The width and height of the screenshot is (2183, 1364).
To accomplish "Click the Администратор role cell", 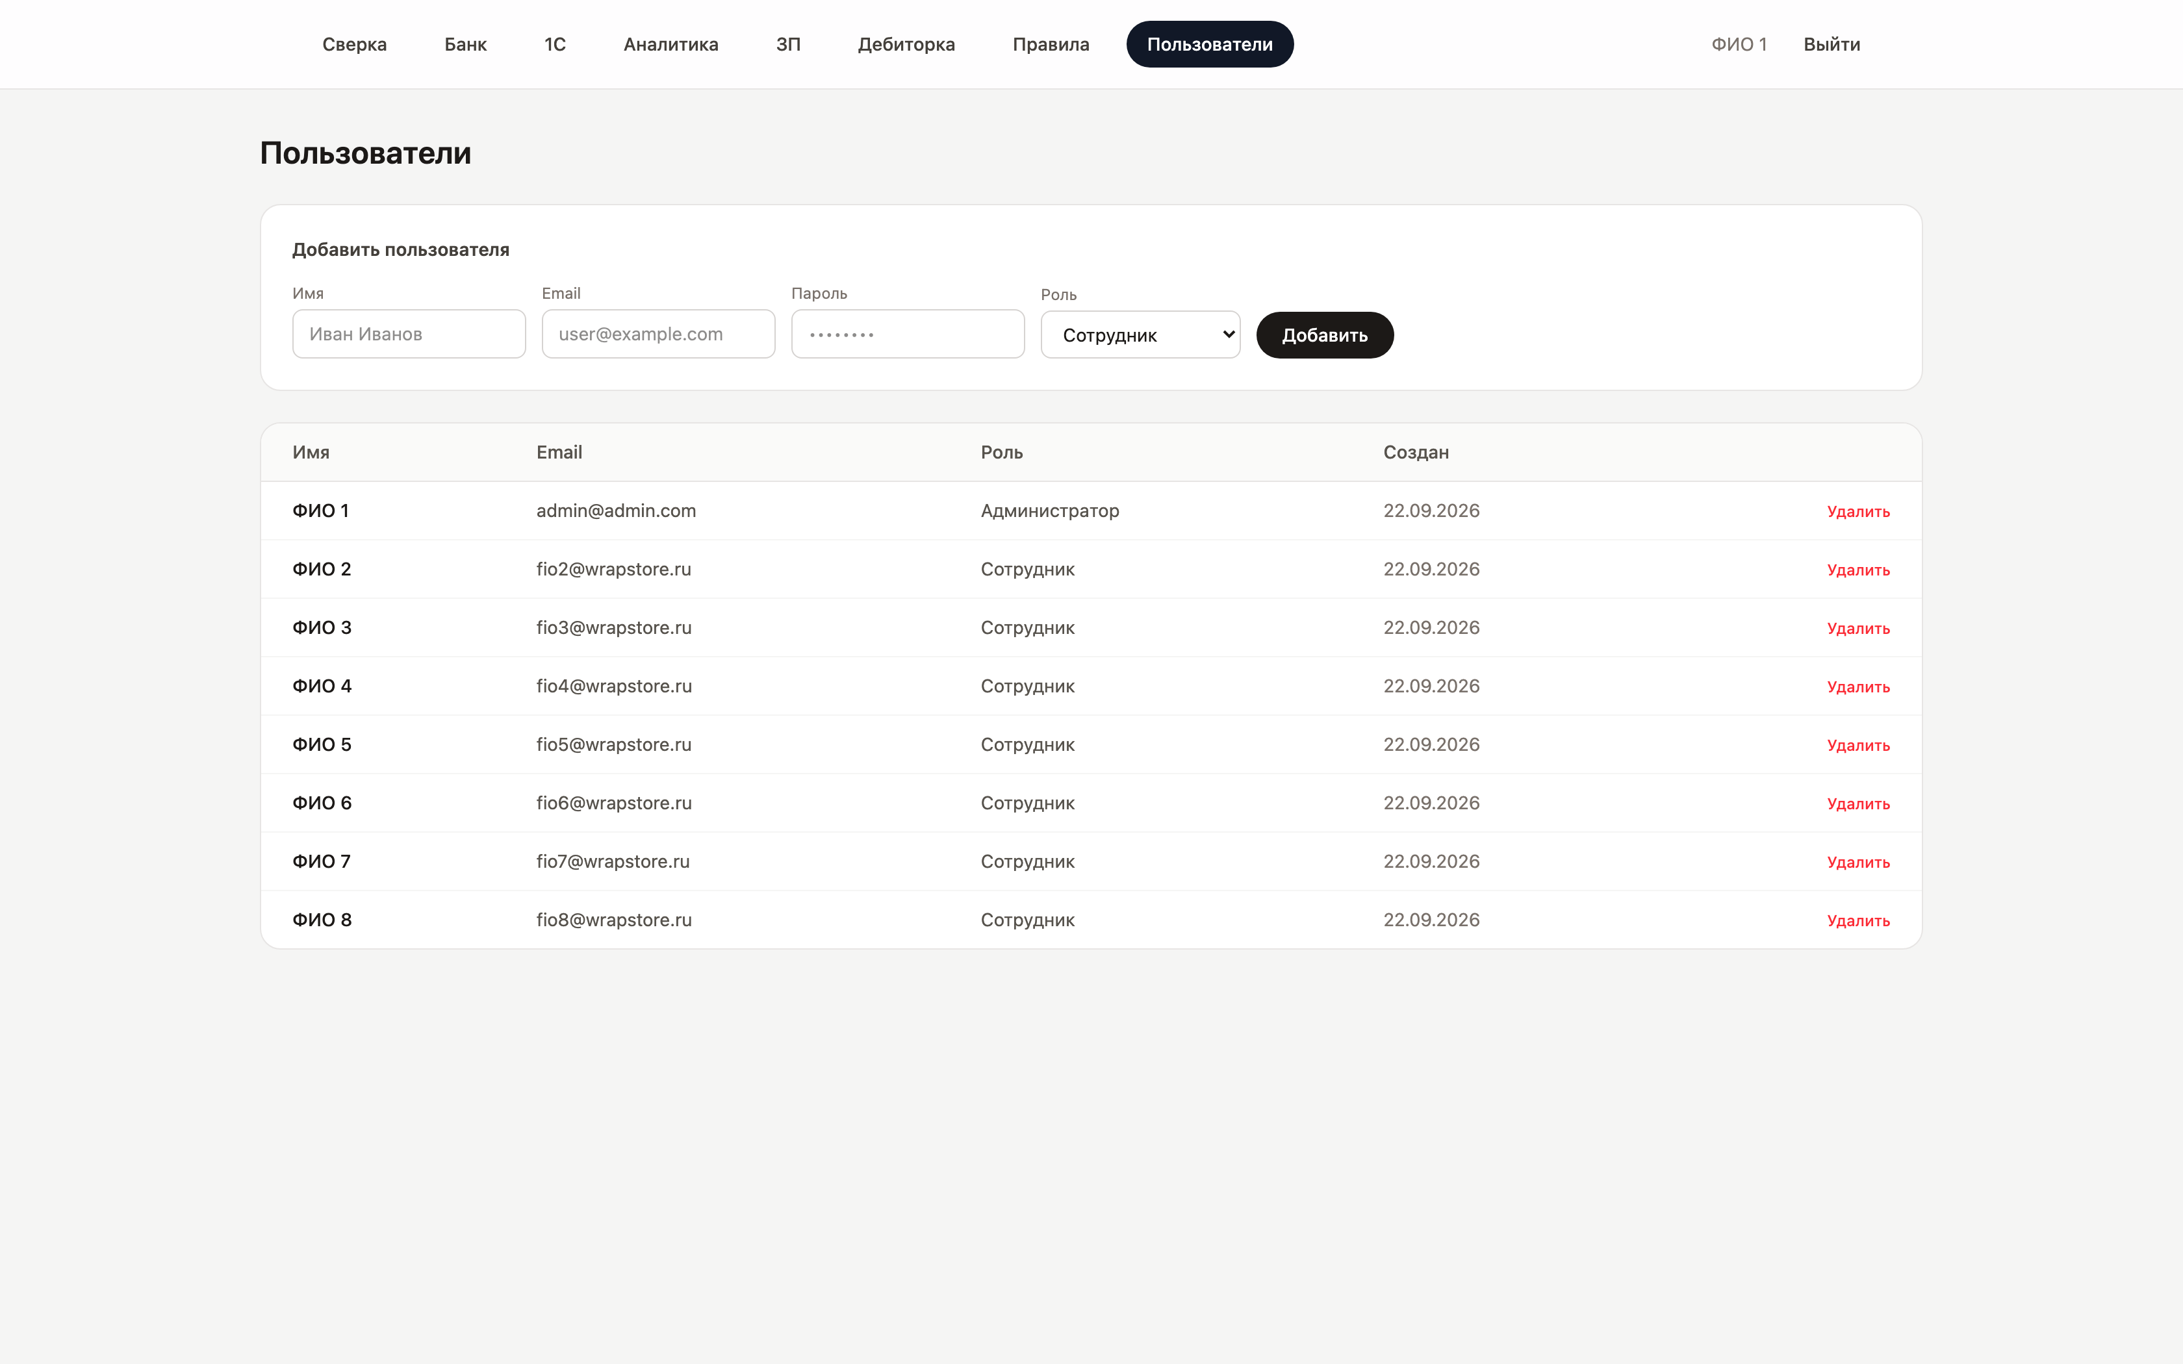I will point(1050,511).
